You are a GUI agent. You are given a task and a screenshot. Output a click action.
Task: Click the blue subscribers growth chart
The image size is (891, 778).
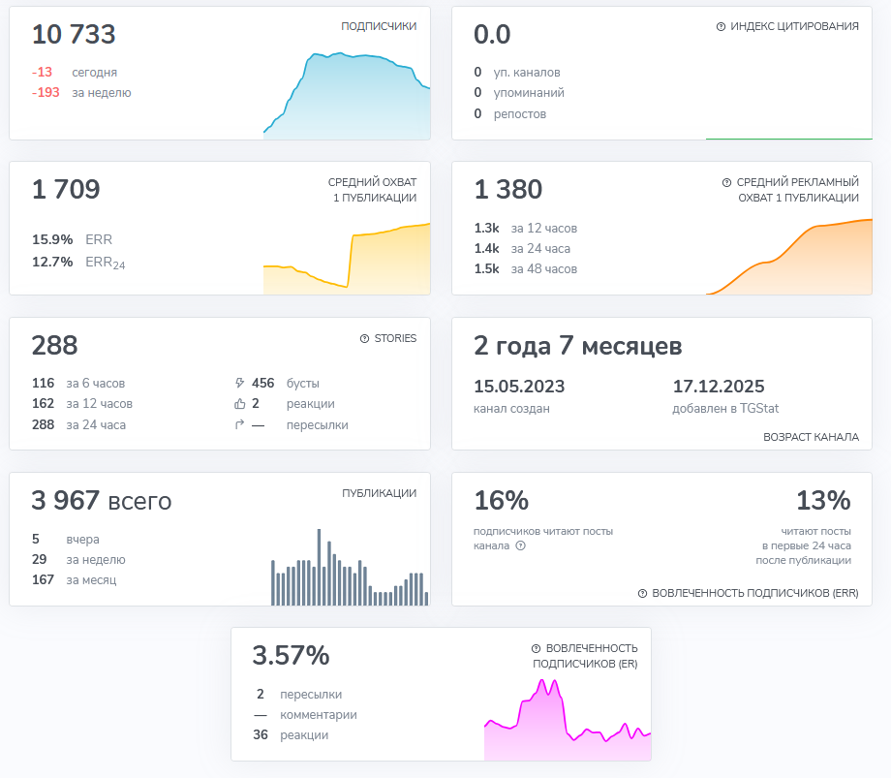tap(347, 97)
